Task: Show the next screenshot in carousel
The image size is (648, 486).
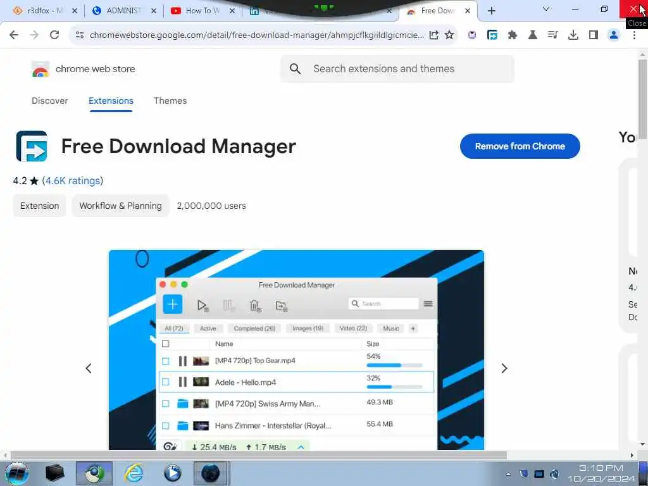Action: [504, 368]
